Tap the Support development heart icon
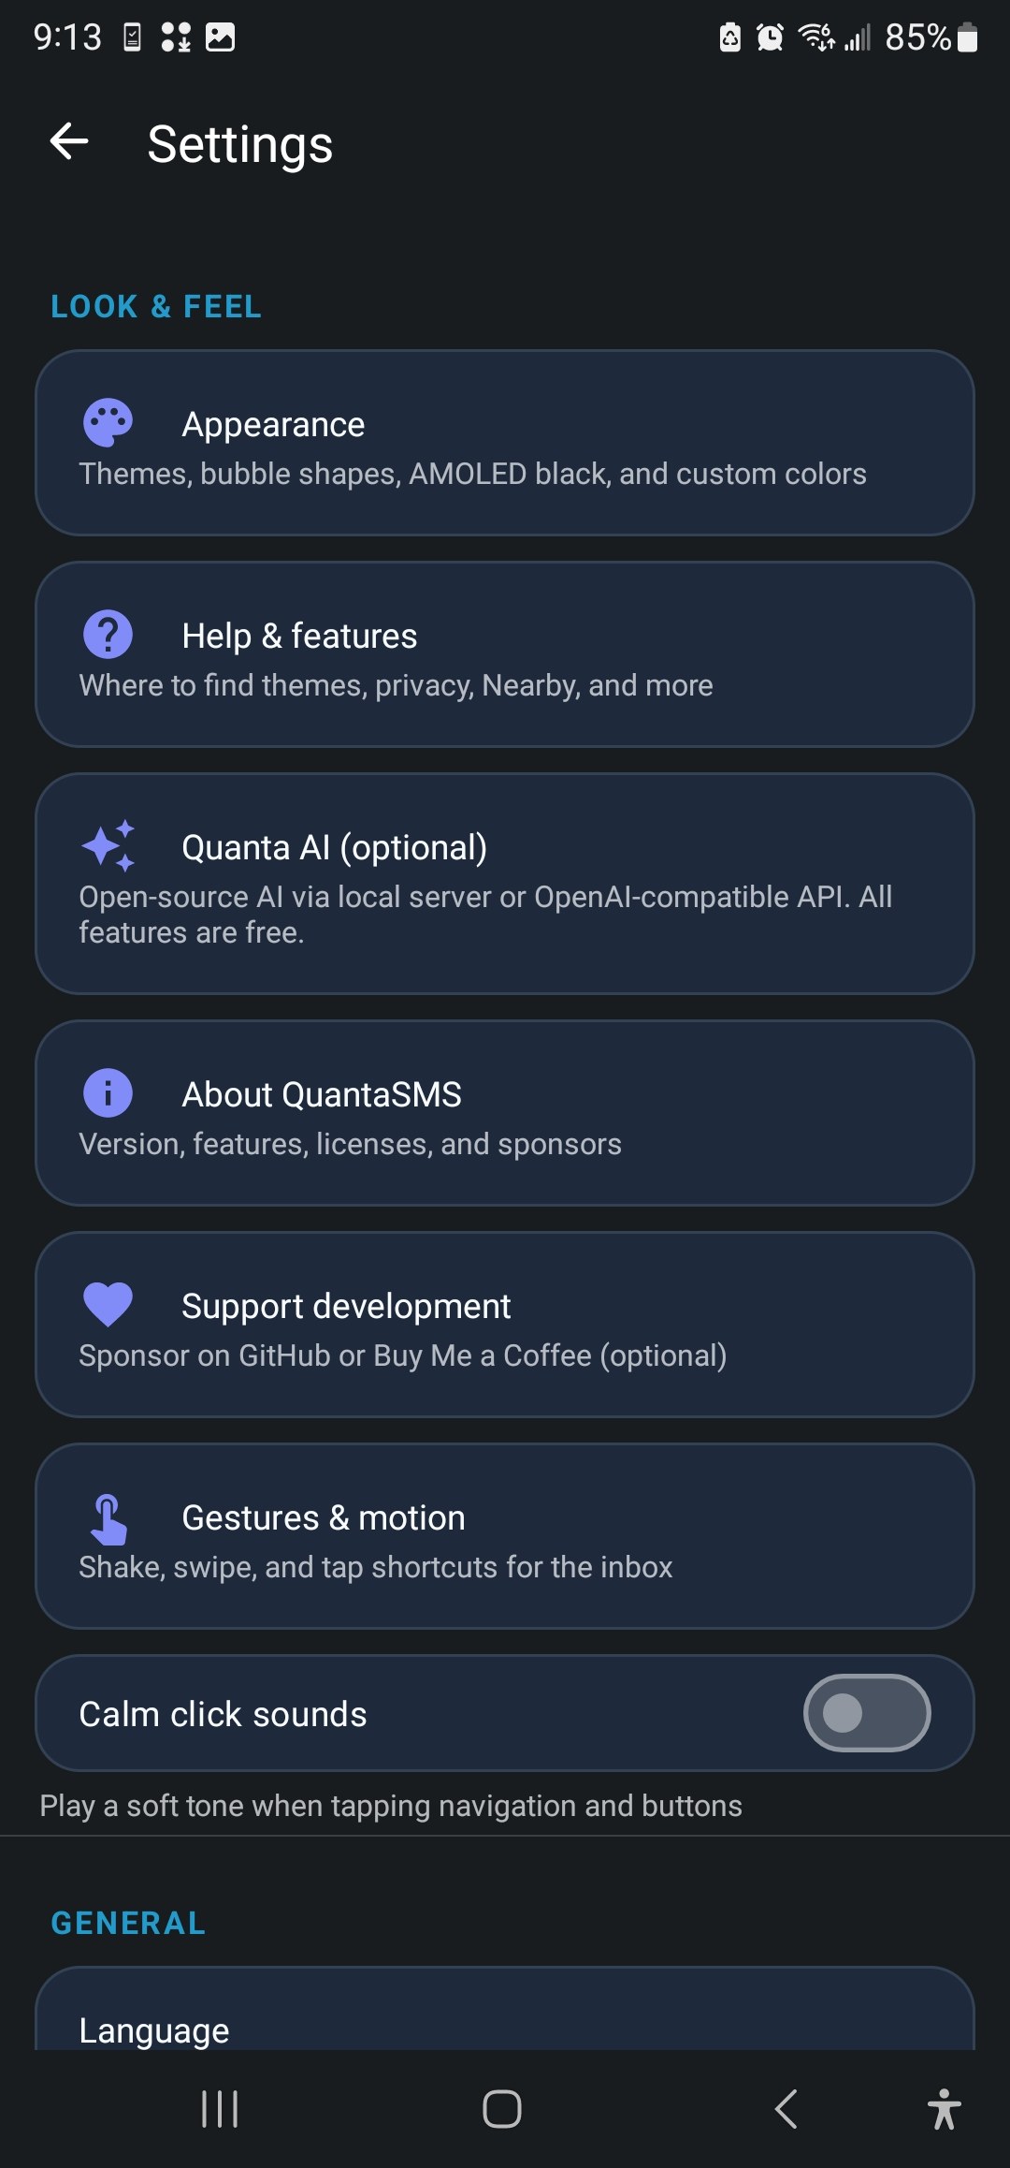The image size is (1010, 2168). click(108, 1305)
